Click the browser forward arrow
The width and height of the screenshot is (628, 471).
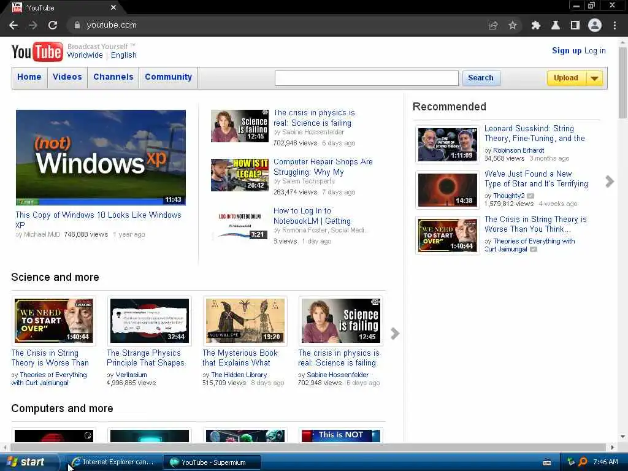33,25
